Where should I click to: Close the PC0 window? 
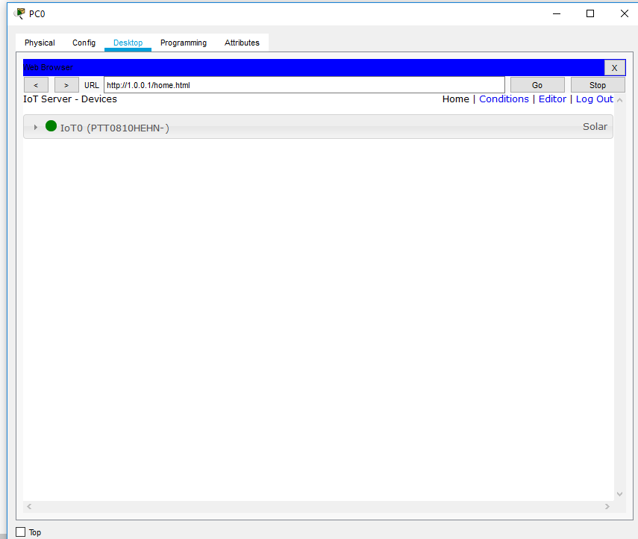[x=624, y=14]
